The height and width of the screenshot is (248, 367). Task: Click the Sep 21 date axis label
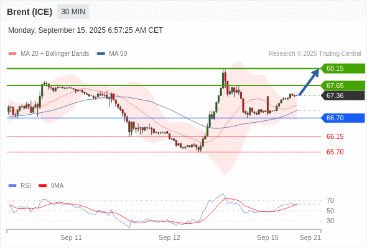tap(310, 237)
